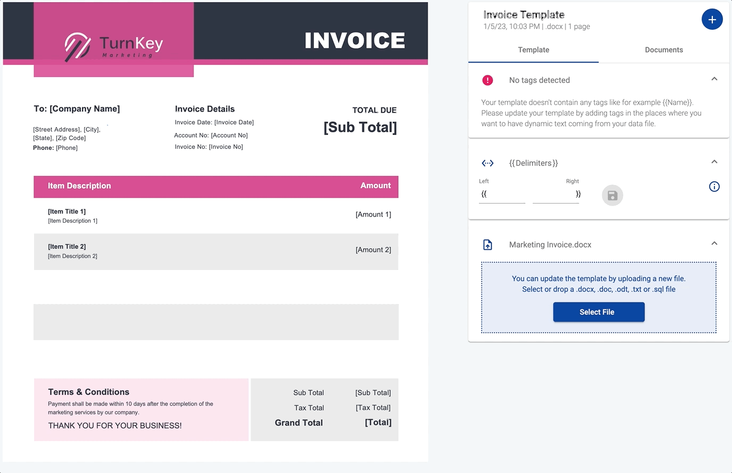
Task: Click the [Item Description 1] placeholder
Action: point(72,221)
